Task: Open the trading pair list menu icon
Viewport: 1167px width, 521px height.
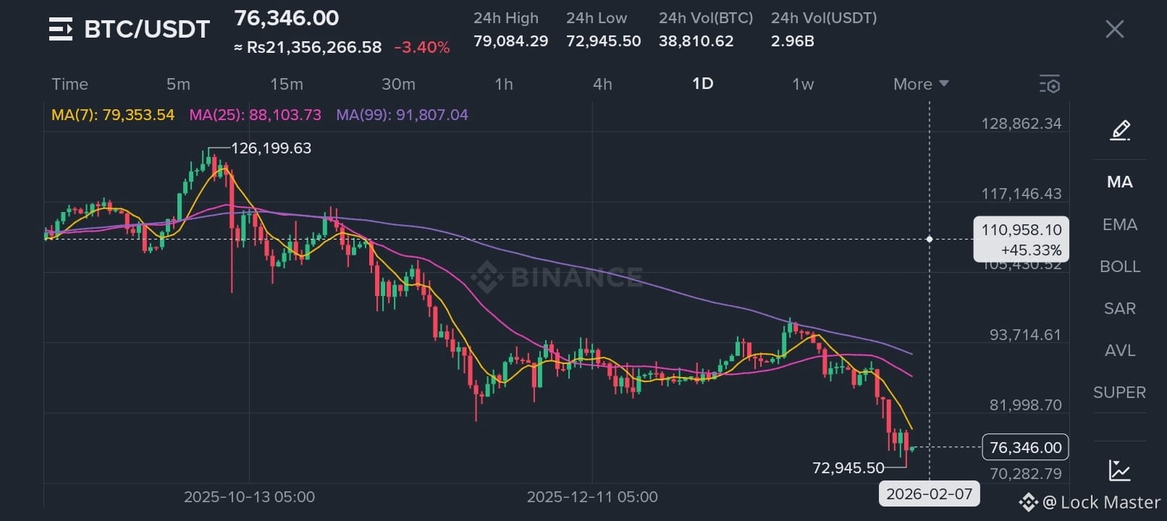Action: coord(60,29)
